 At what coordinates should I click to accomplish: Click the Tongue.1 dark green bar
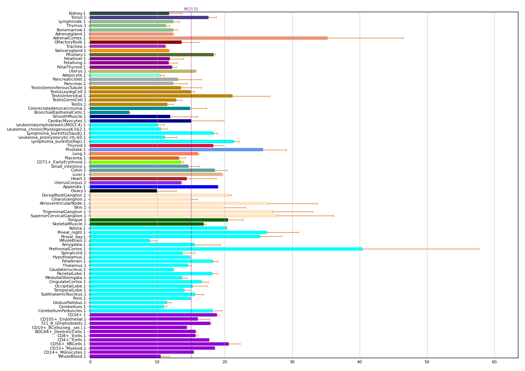pyautogui.click(x=159, y=220)
